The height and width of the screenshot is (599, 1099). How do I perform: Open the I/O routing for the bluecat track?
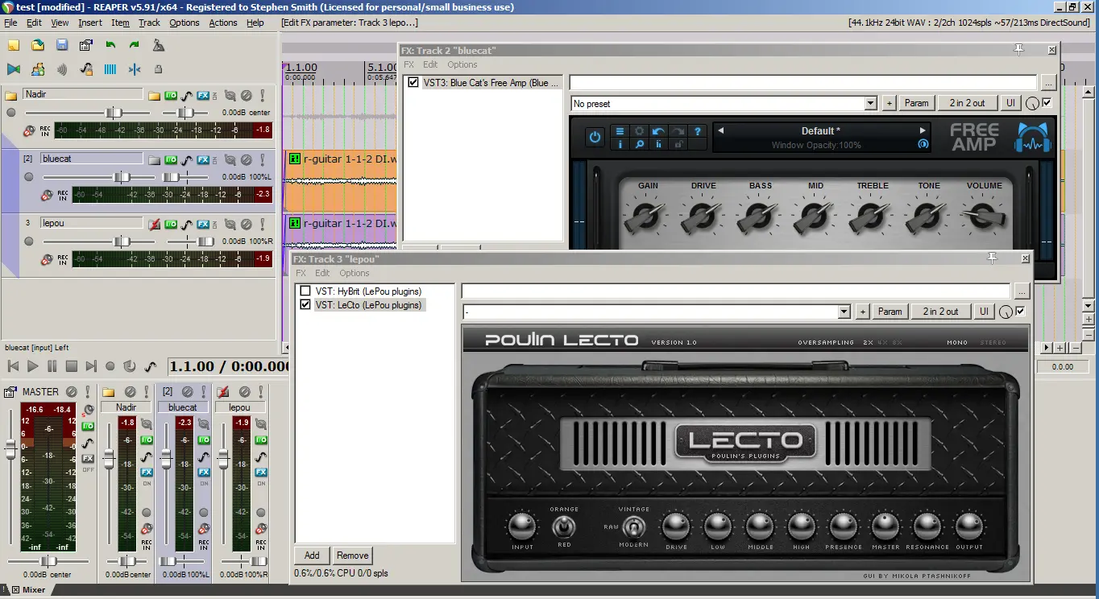click(171, 159)
